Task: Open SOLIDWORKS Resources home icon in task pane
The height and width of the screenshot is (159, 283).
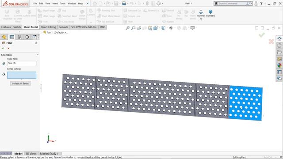Action: (x=279, y=39)
